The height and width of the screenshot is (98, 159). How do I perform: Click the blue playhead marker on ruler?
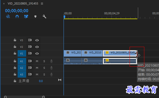[64, 17]
